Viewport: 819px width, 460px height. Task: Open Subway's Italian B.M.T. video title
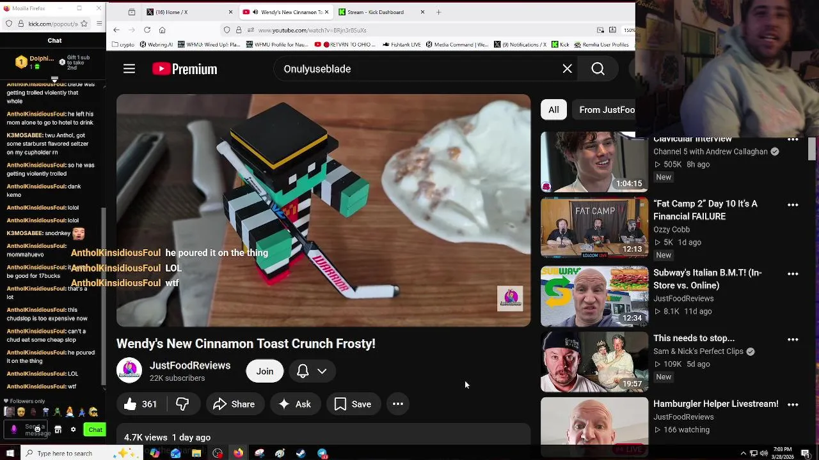tap(708, 279)
